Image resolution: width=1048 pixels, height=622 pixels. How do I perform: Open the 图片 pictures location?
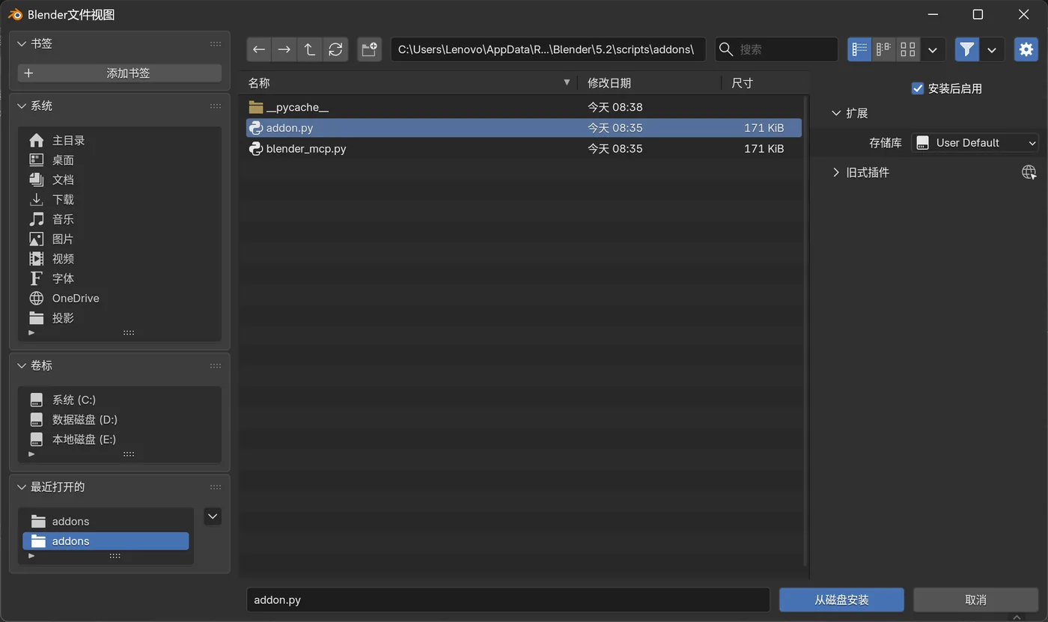(x=120, y=239)
